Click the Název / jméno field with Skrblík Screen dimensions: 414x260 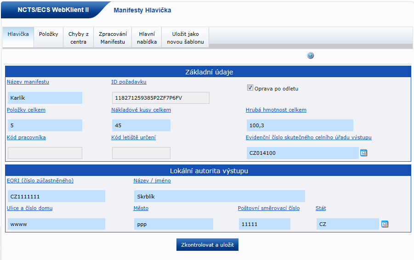pyautogui.click(x=219, y=197)
